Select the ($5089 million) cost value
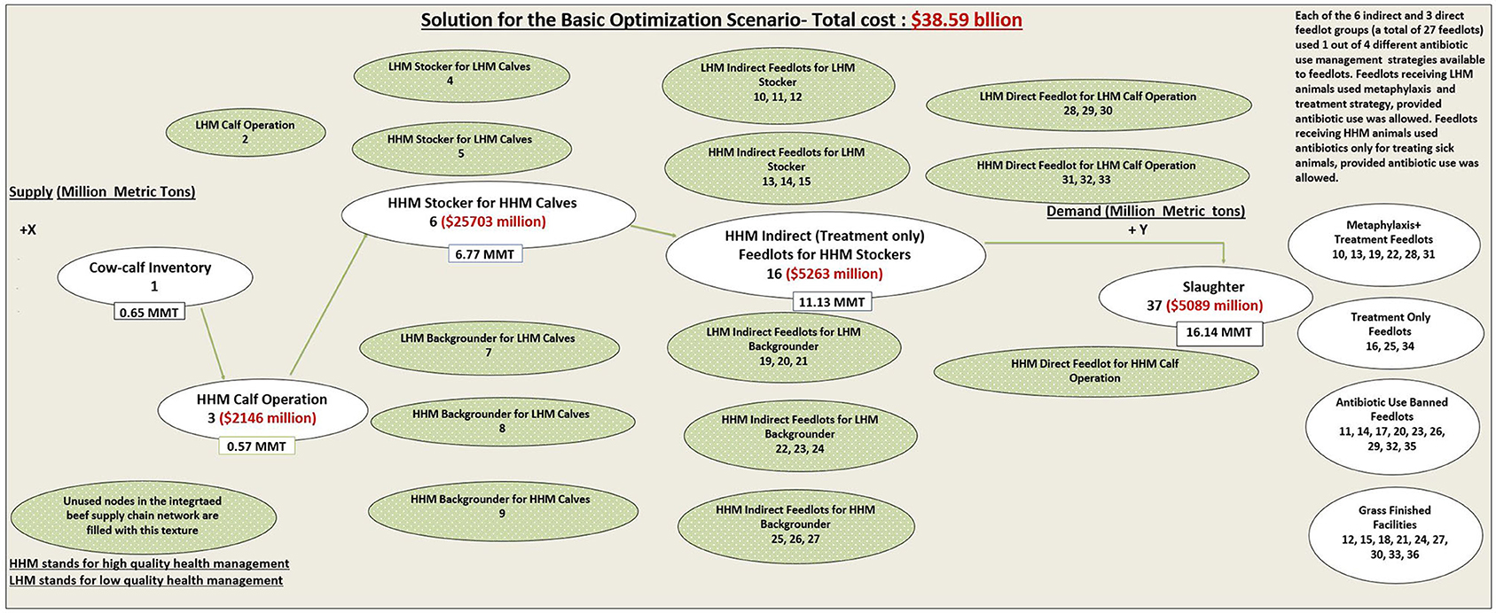 point(1214,306)
